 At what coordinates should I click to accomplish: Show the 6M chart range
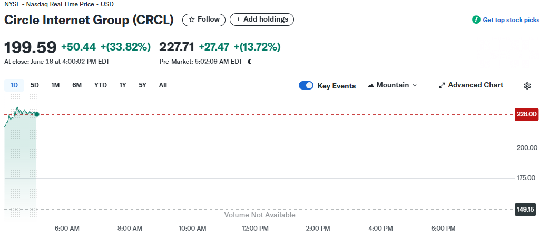coord(77,85)
